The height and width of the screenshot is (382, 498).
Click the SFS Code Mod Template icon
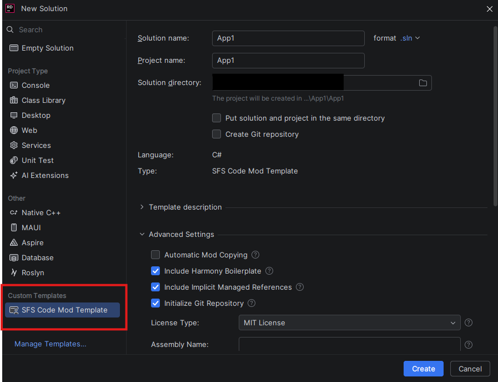tap(14, 310)
